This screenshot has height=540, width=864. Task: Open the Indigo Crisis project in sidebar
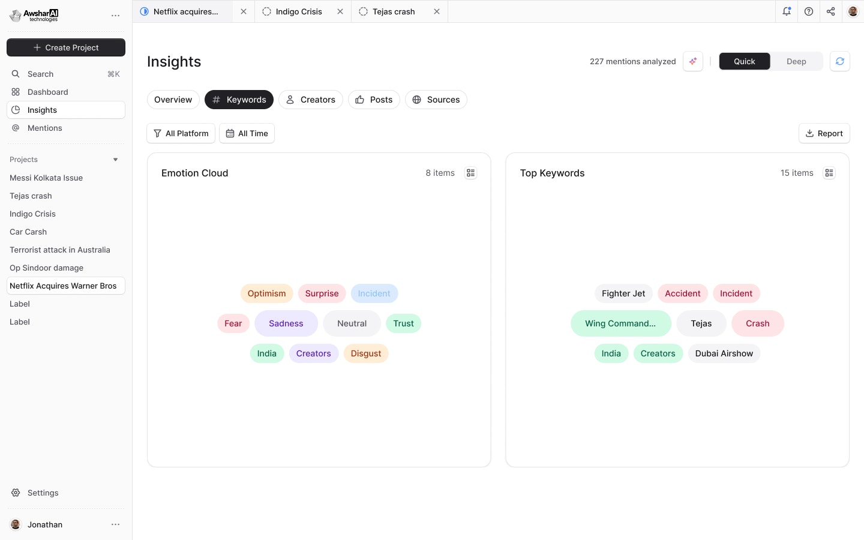tap(32, 214)
